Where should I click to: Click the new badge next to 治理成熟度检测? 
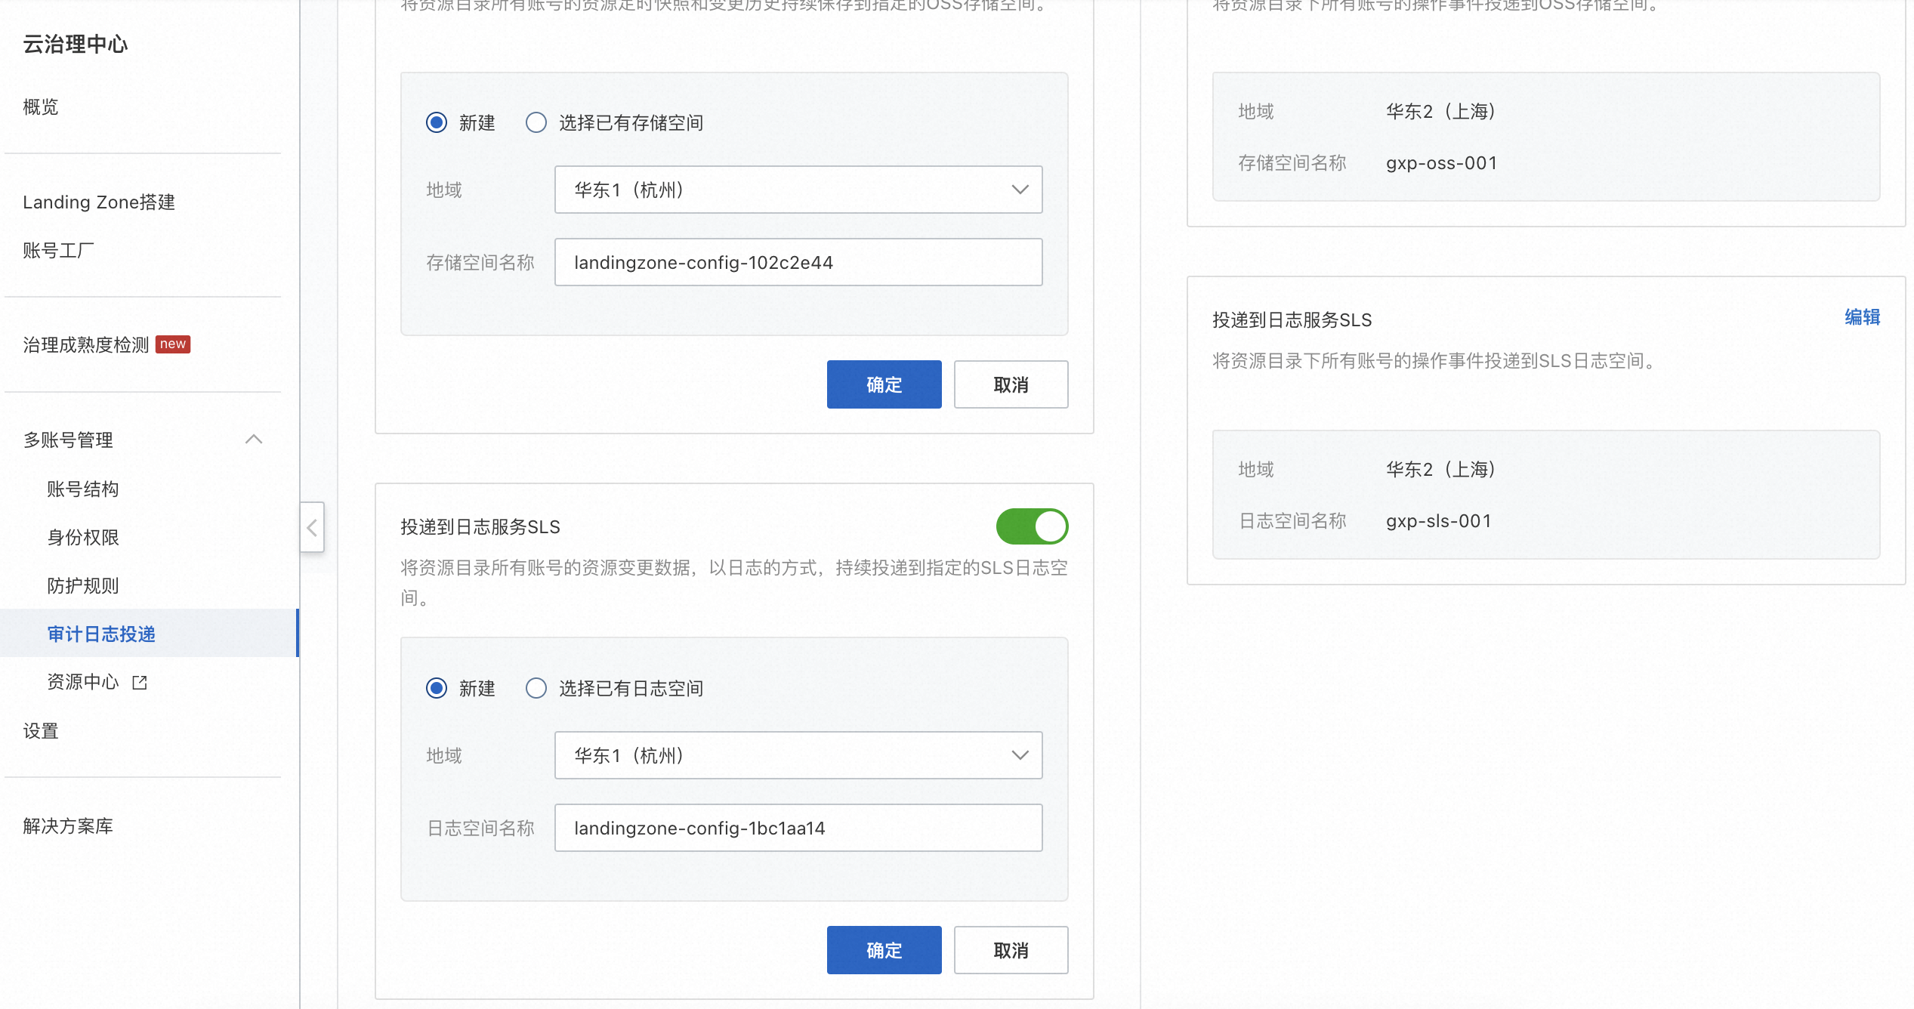[x=172, y=344]
